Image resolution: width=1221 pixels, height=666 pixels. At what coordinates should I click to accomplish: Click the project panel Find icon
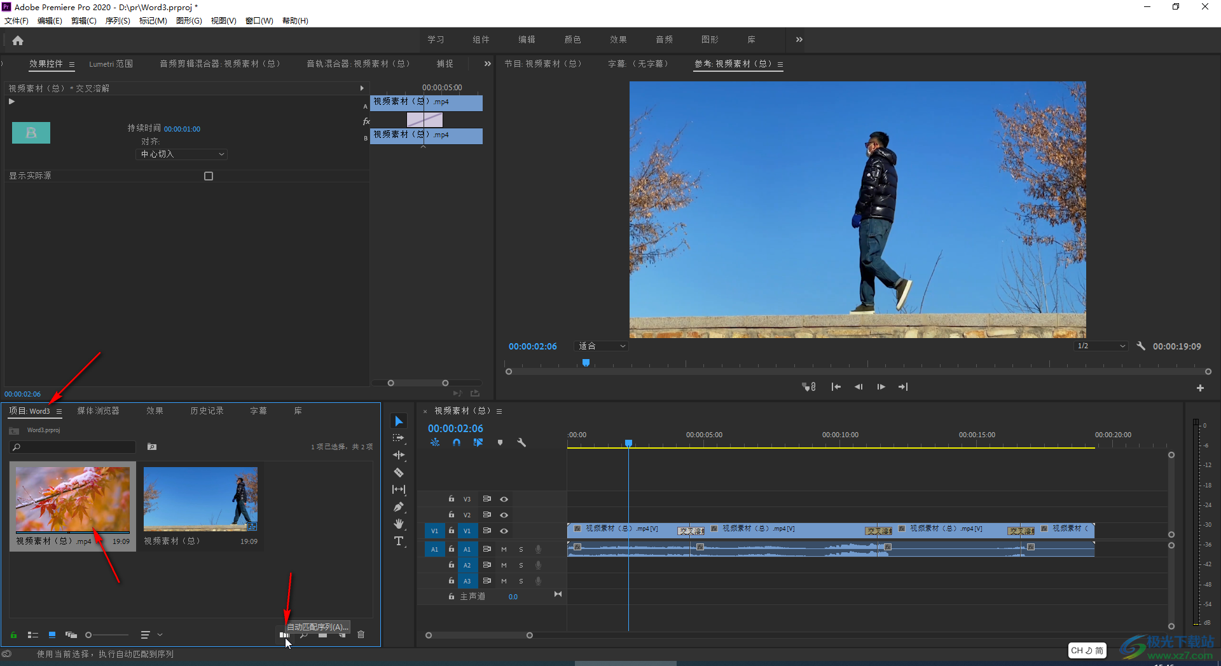304,635
